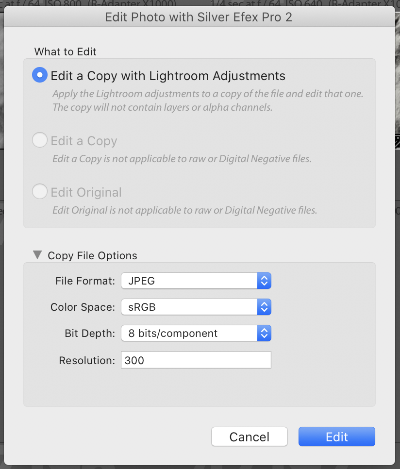
Task: Click the blue Edit button
Action: tap(336, 436)
